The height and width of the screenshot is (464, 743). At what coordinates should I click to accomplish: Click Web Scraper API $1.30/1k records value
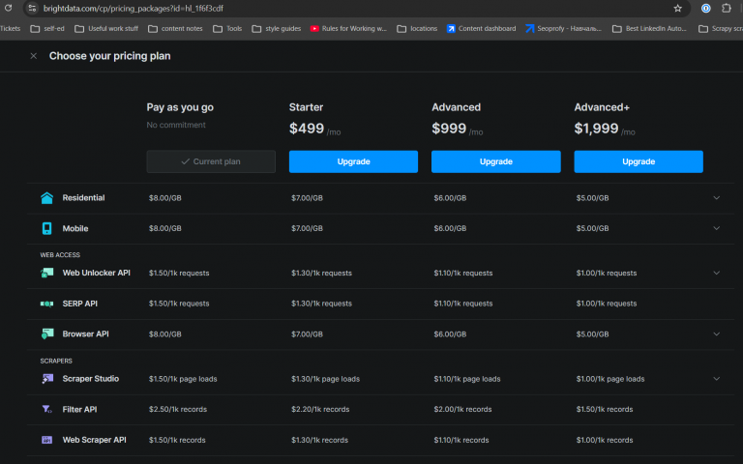pyautogui.click(x=320, y=440)
